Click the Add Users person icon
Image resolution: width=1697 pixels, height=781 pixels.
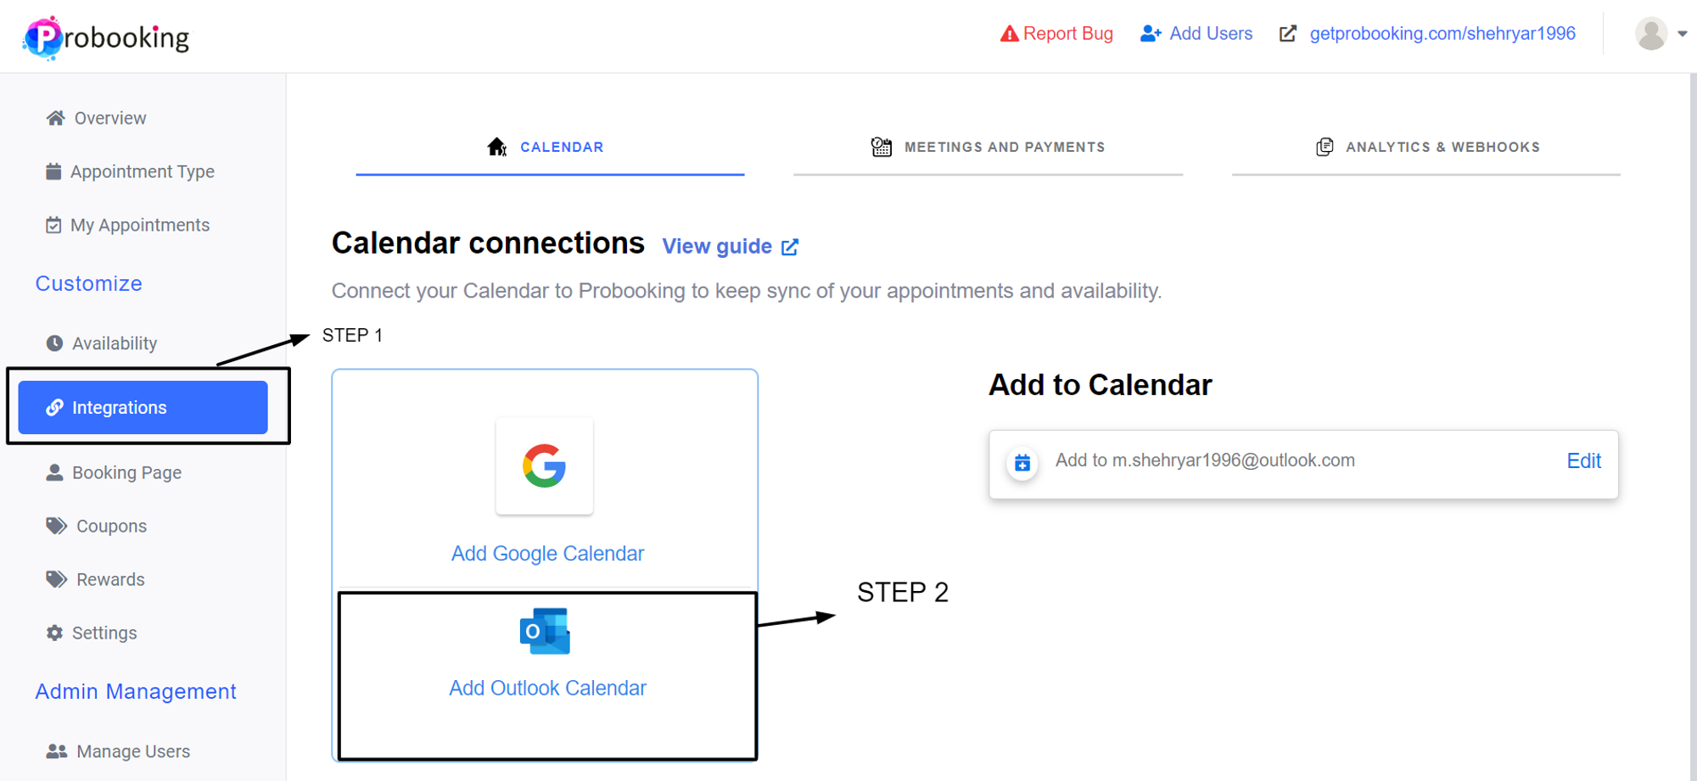coord(1151,34)
